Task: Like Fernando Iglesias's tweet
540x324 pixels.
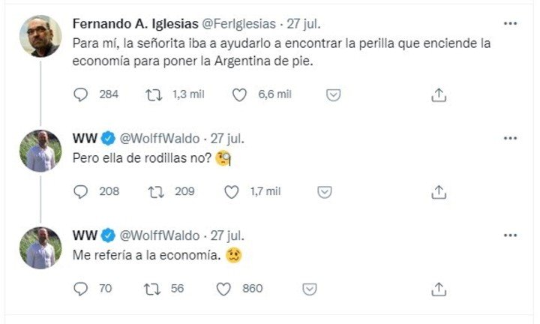Action: coord(240,95)
